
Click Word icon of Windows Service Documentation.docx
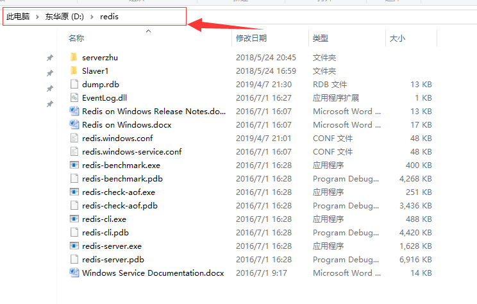coord(74,273)
